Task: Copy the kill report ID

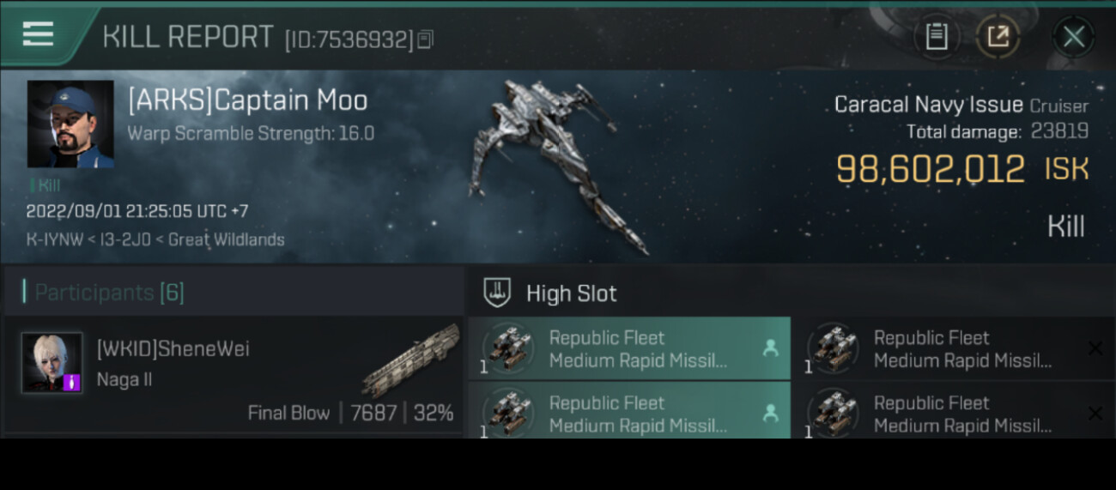Action: coord(426,39)
